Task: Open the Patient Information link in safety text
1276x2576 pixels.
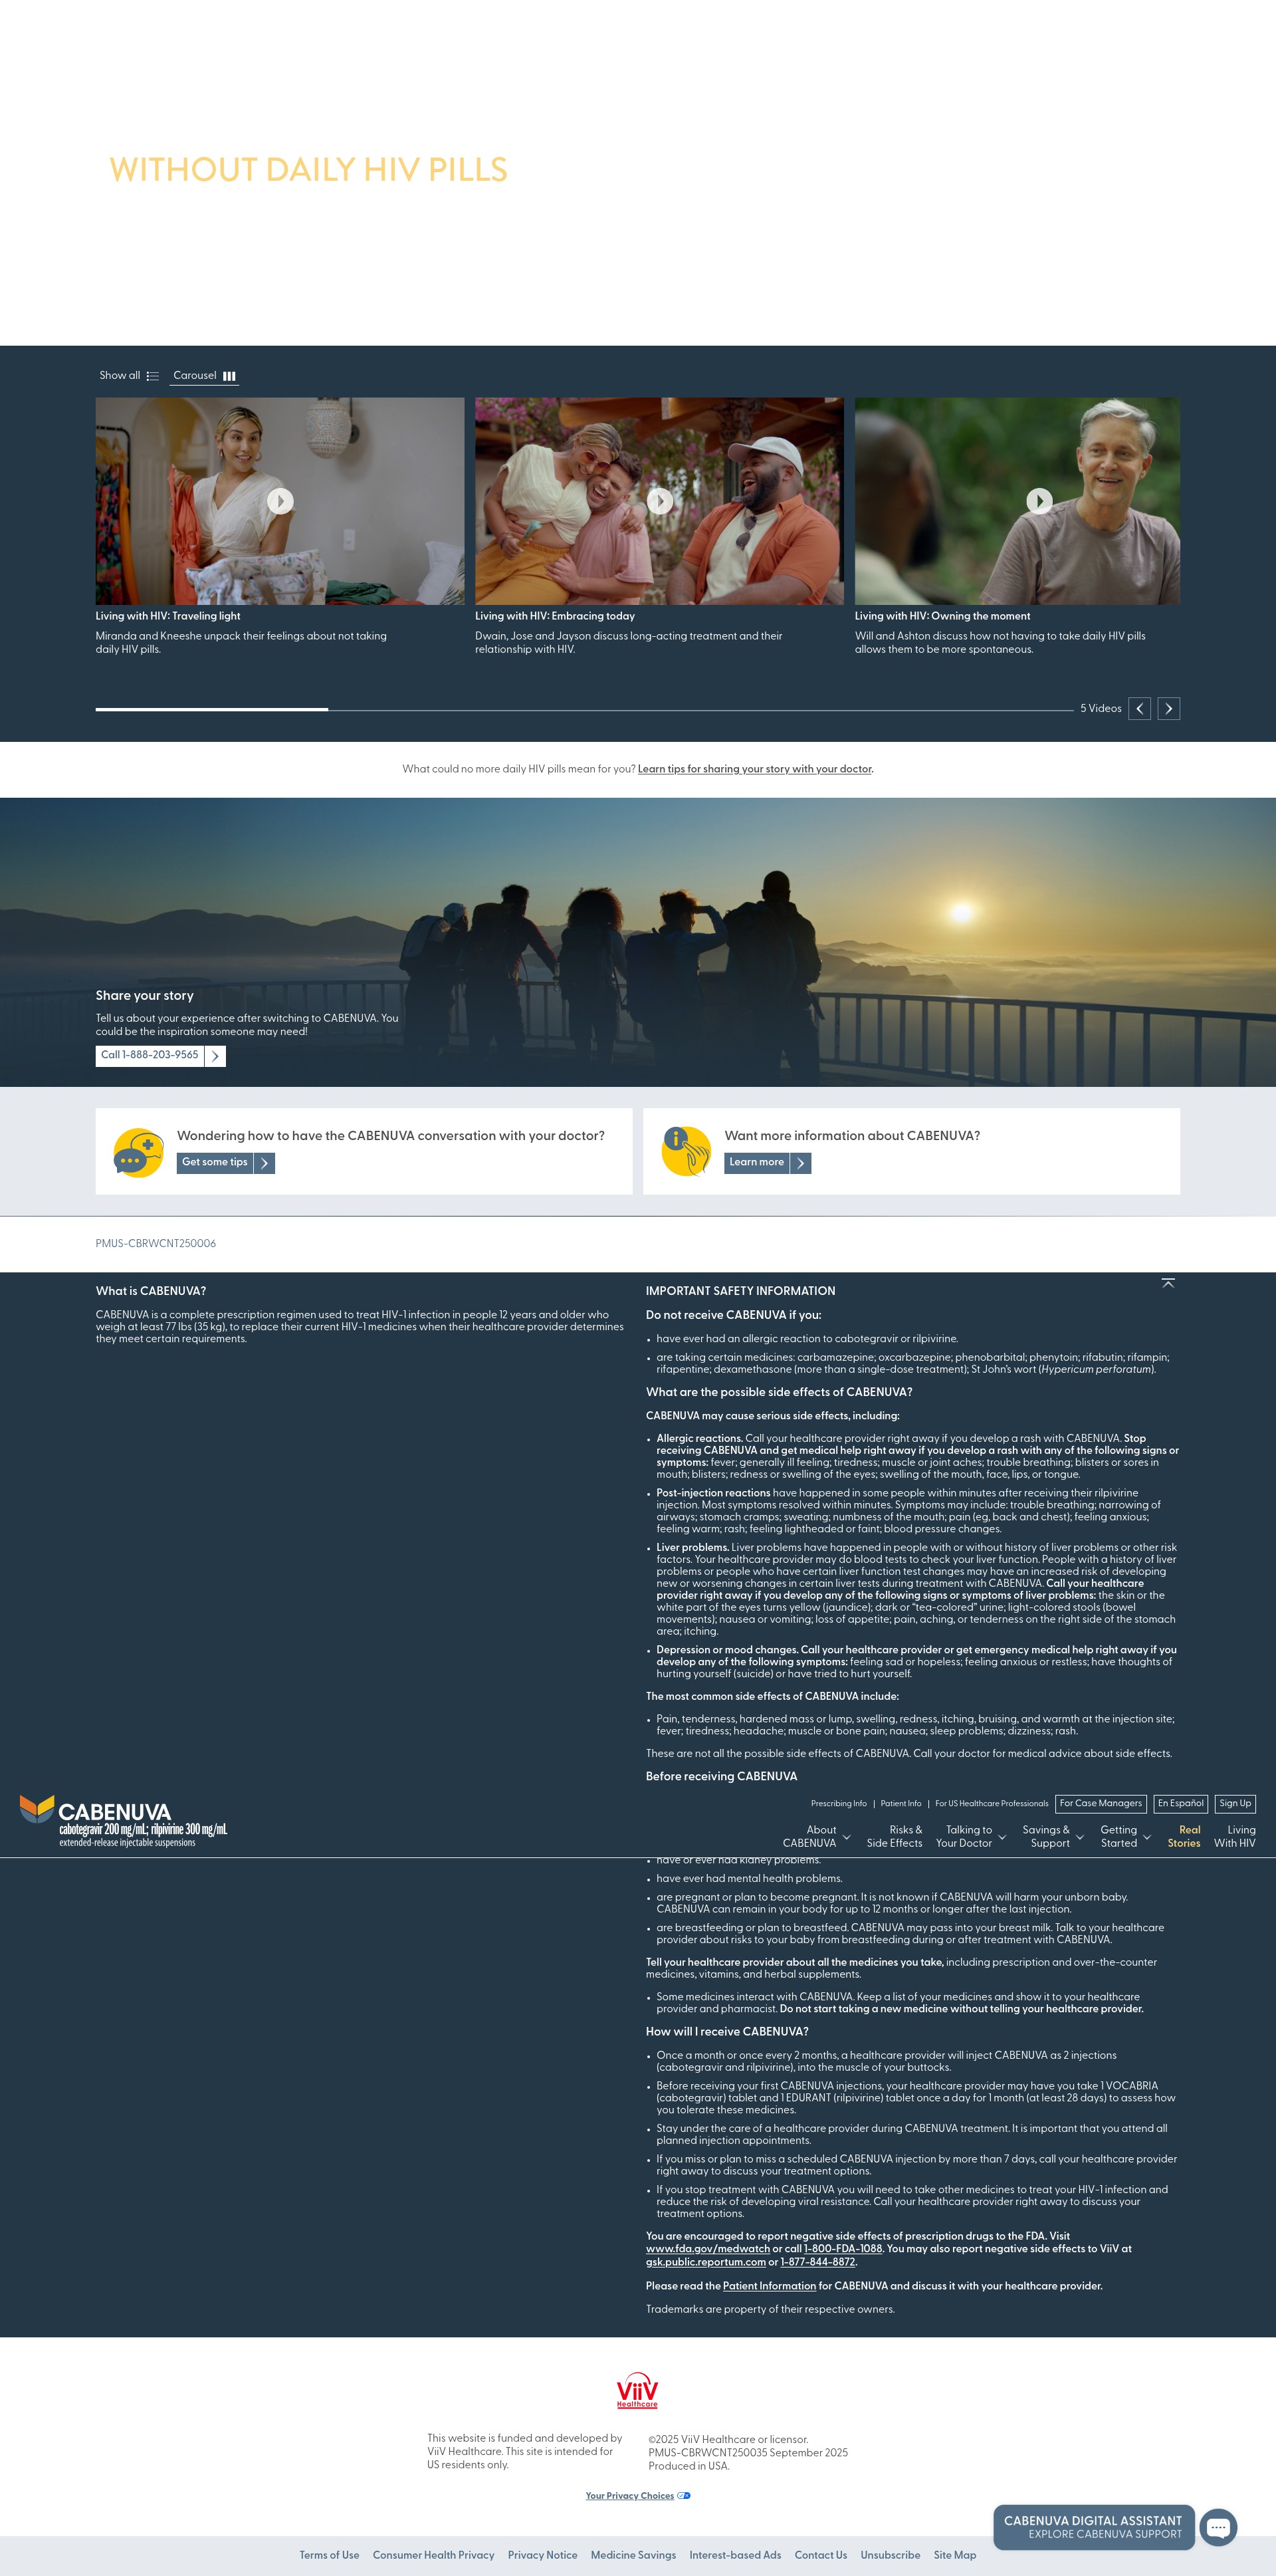Action: [769, 2286]
